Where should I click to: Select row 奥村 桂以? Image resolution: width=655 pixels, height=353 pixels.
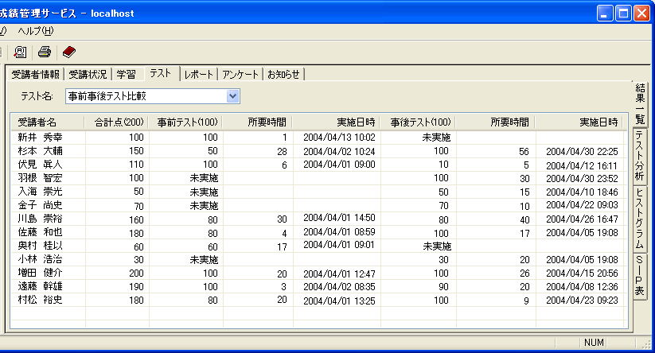tap(319, 246)
